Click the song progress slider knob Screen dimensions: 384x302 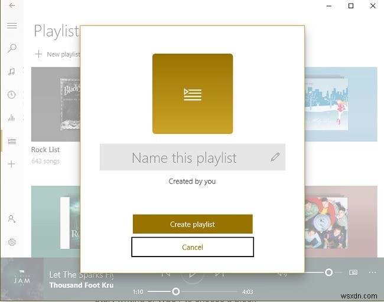[175, 291]
